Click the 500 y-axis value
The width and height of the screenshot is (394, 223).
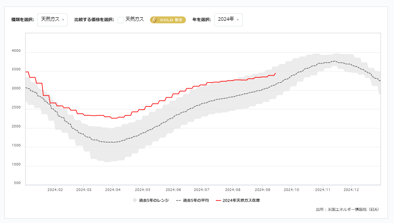coord(17,183)
